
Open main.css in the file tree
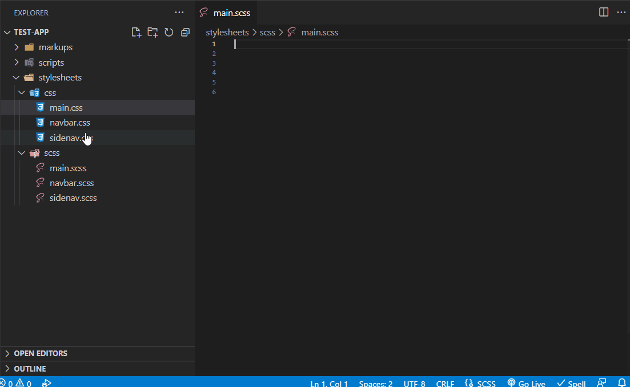click(97, 107)
